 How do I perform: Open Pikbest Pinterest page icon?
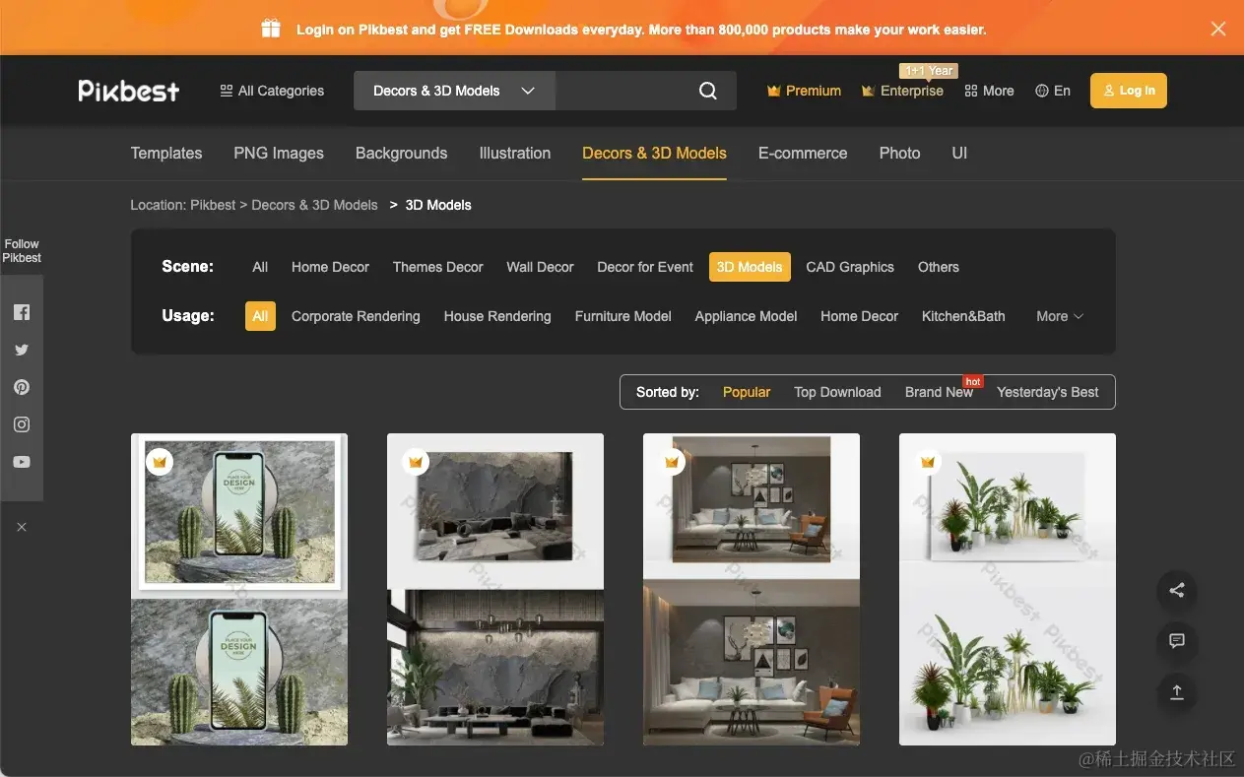point(22,387)
